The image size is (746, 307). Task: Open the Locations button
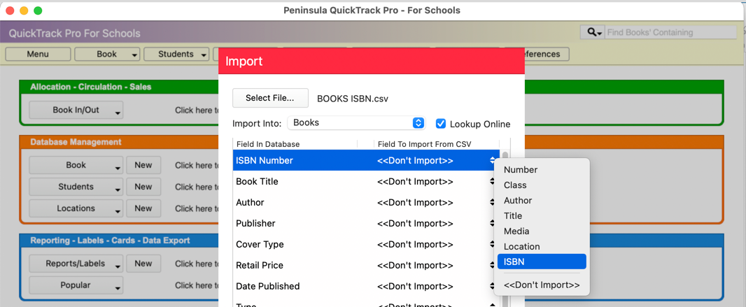click(x=76, y=208)
